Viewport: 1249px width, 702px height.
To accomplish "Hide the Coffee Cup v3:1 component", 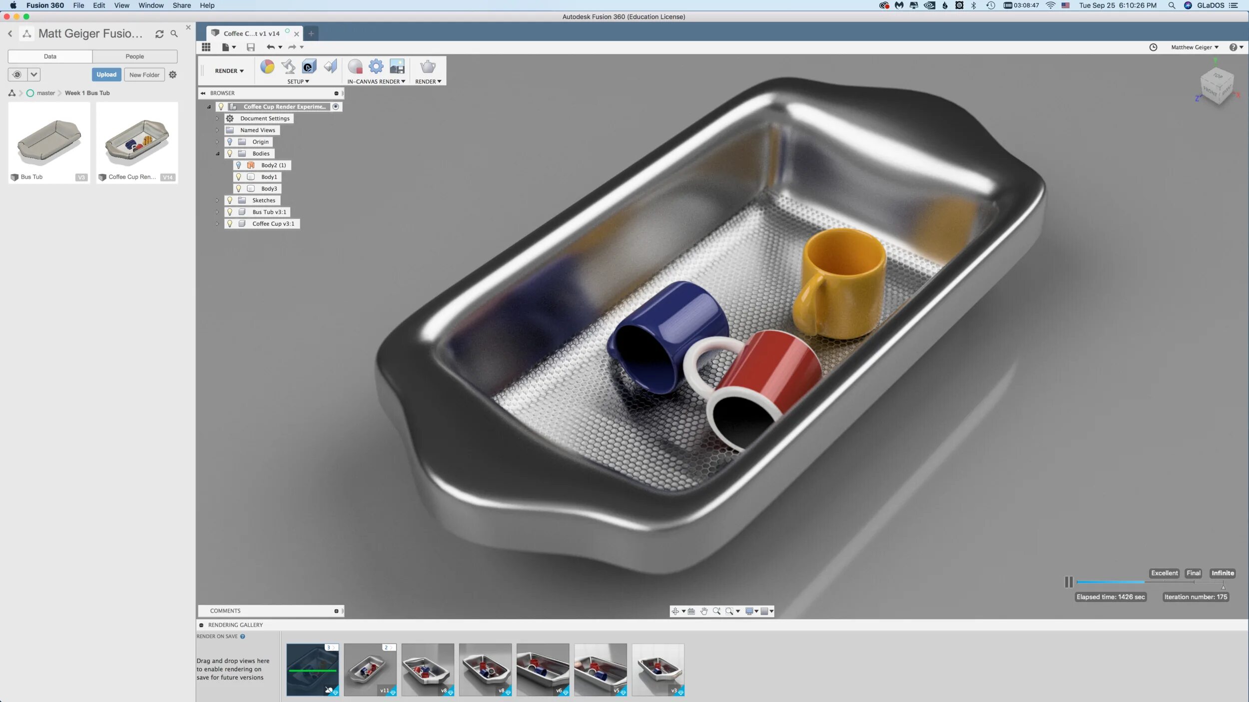I will tap(230, 224).
